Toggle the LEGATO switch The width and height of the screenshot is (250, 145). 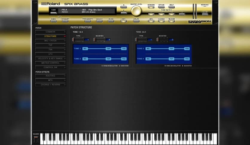(99, 21)
